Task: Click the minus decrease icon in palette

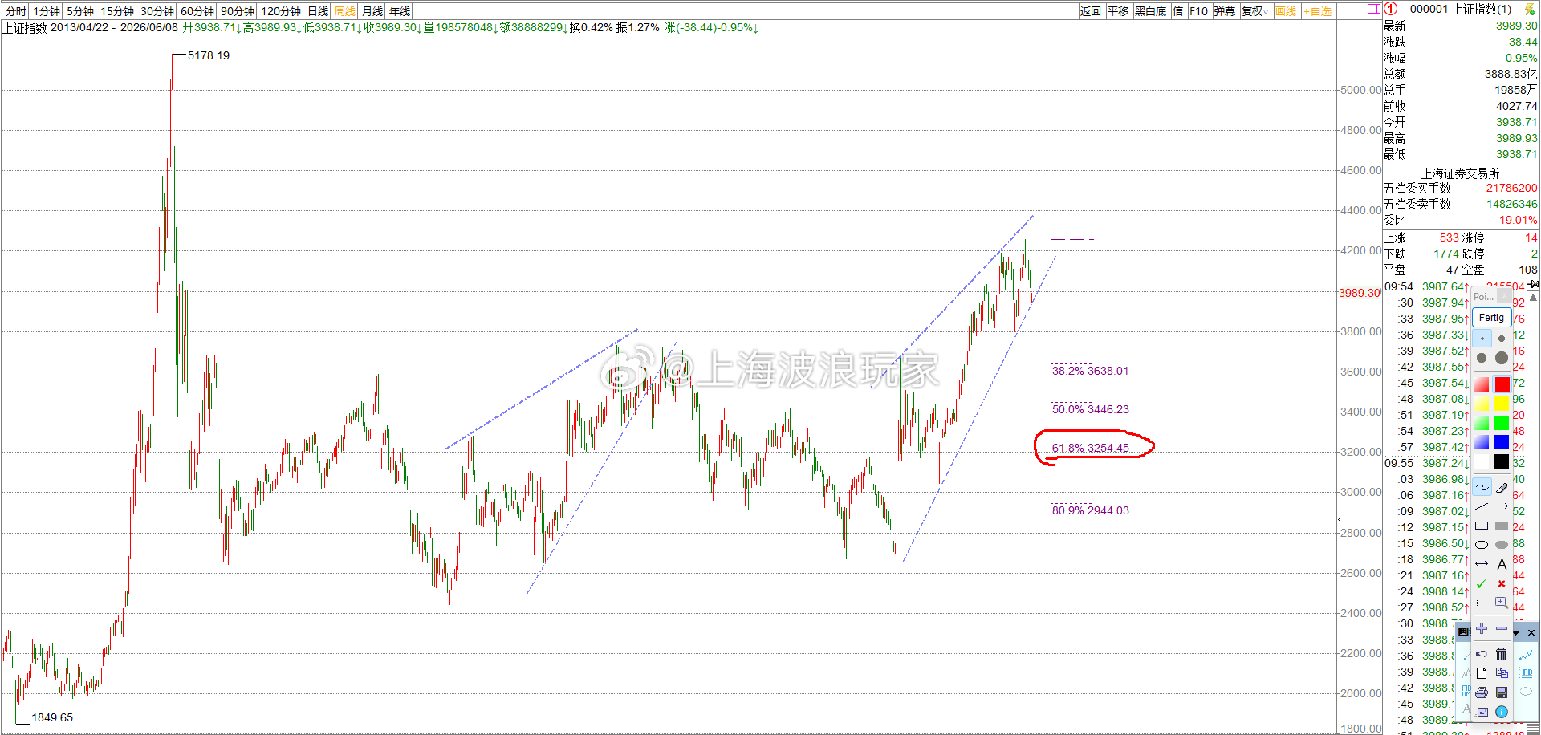Action: 1502,628
